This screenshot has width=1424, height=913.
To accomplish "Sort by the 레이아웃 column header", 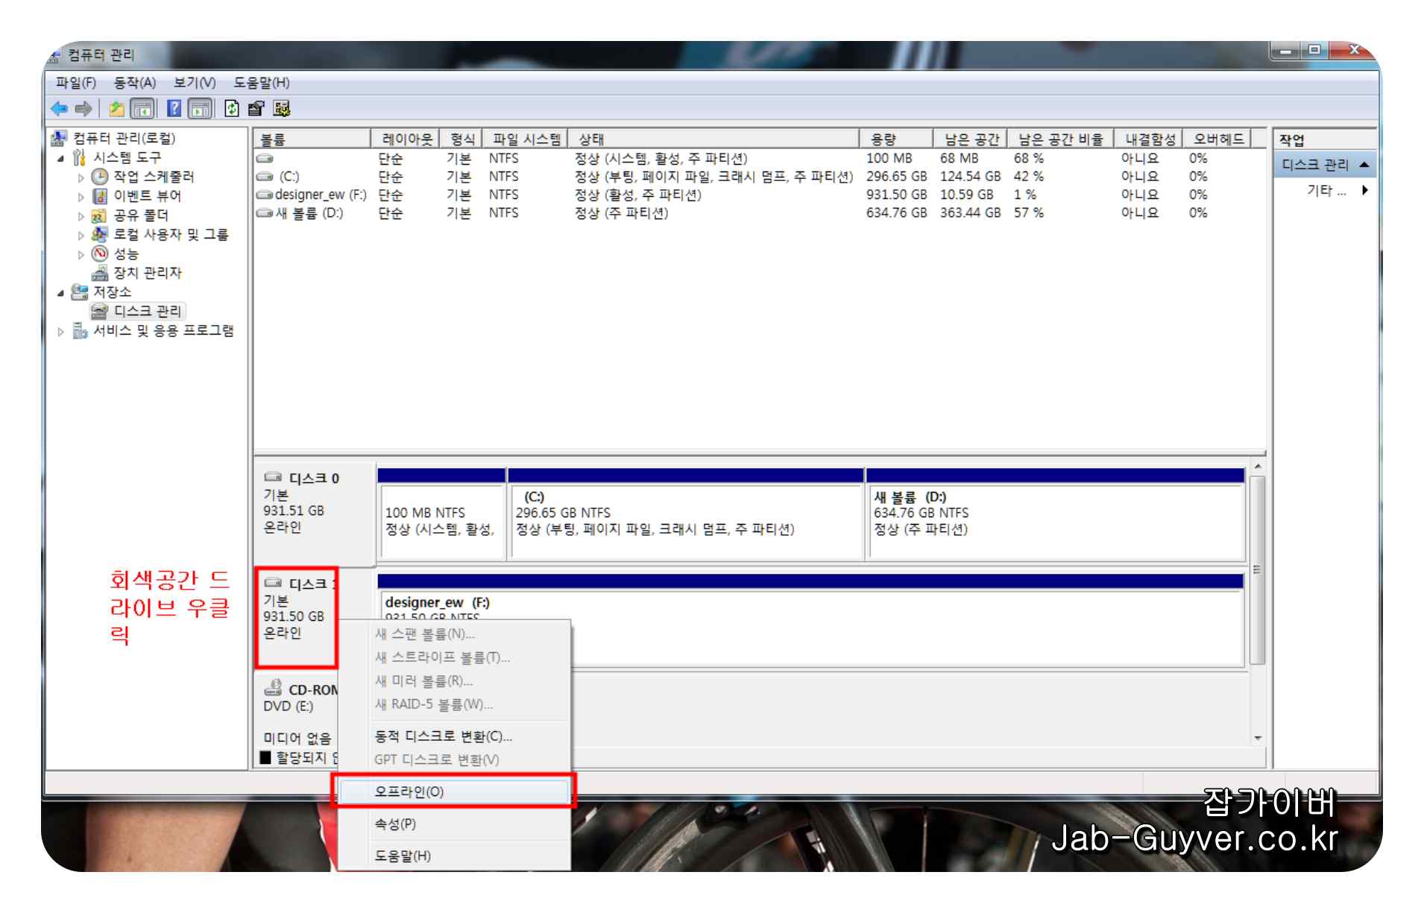I will pyautogui.click(x=406, y=139).
